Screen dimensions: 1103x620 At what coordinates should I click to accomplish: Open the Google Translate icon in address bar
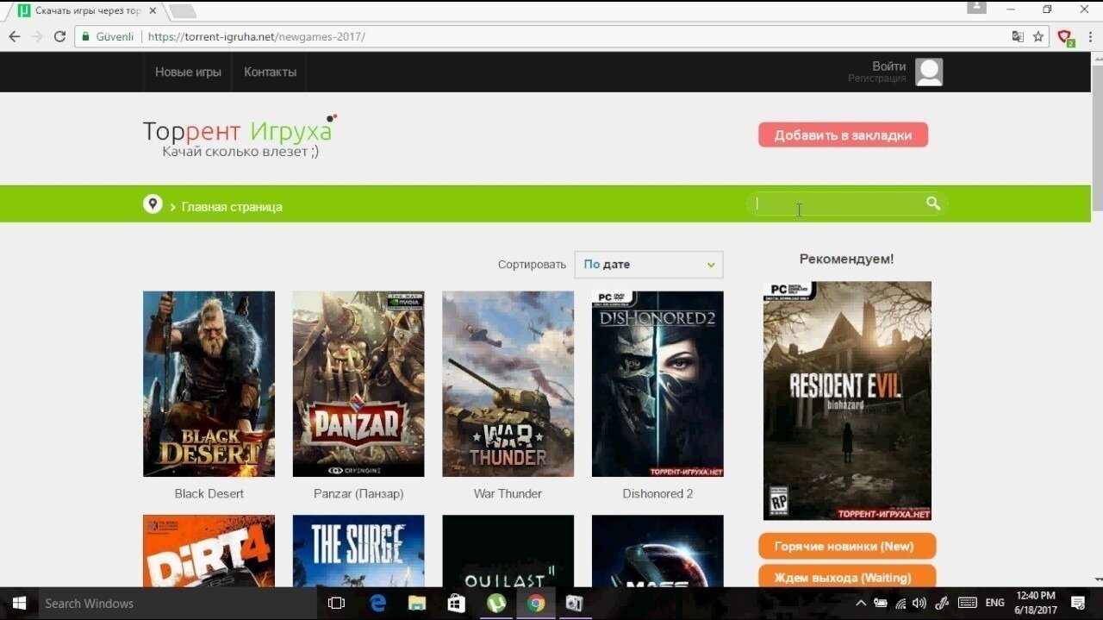coord(1018,37)
